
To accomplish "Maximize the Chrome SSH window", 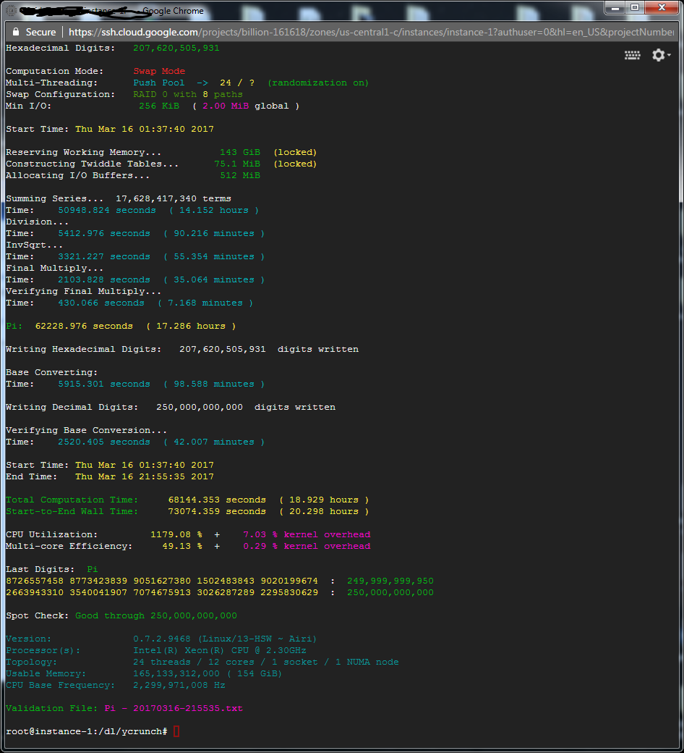I will pyautogui.click(x=634, y=7).
